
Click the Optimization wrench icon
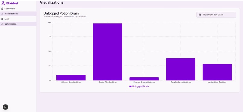(x=2, y=24)
